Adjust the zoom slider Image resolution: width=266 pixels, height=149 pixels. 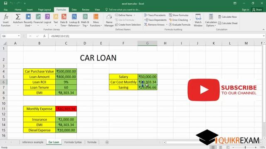pos(245,147)
